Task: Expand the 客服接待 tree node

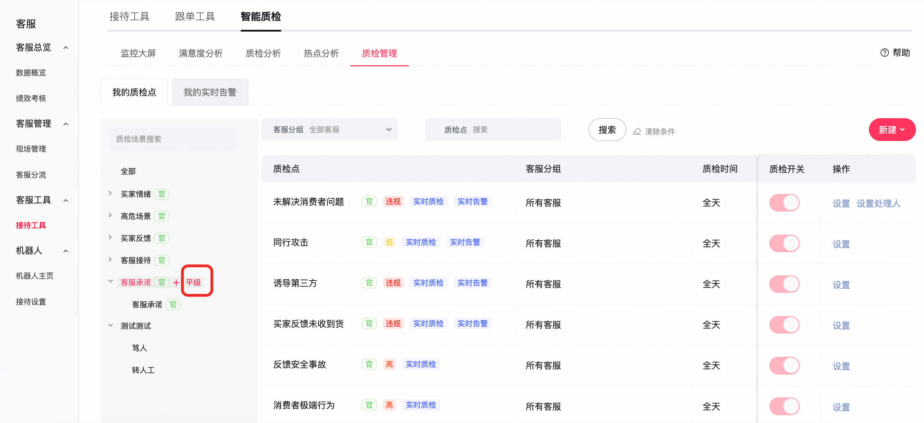Action: (x=110, y=260)
